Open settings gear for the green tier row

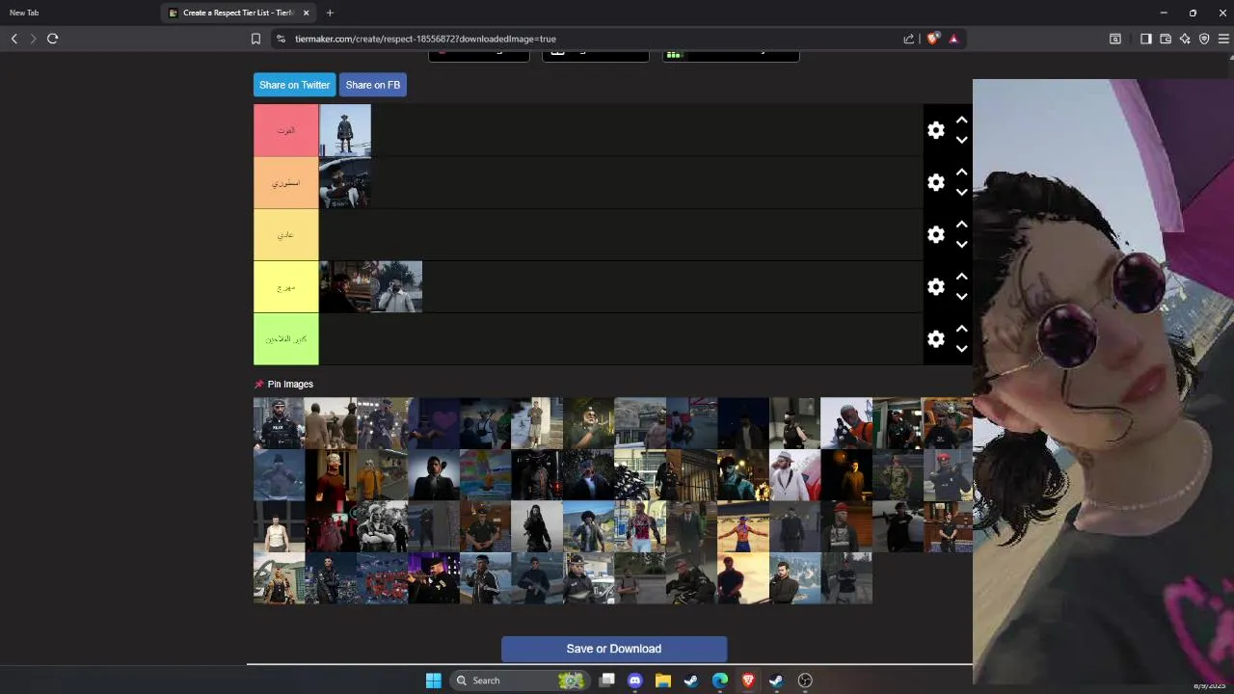[936, 338]
